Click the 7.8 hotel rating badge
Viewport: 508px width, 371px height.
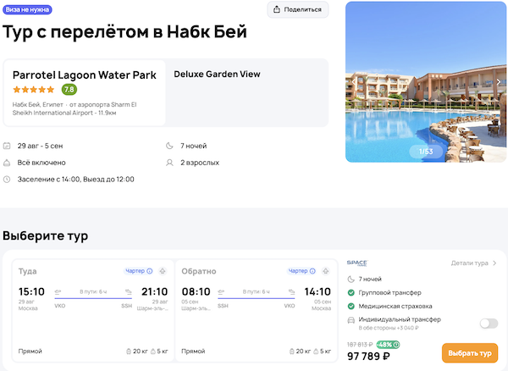(69, 89)
